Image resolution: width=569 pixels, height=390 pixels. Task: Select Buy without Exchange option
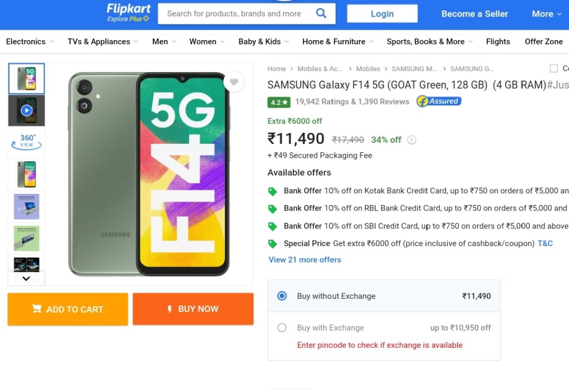coord(282,296)
